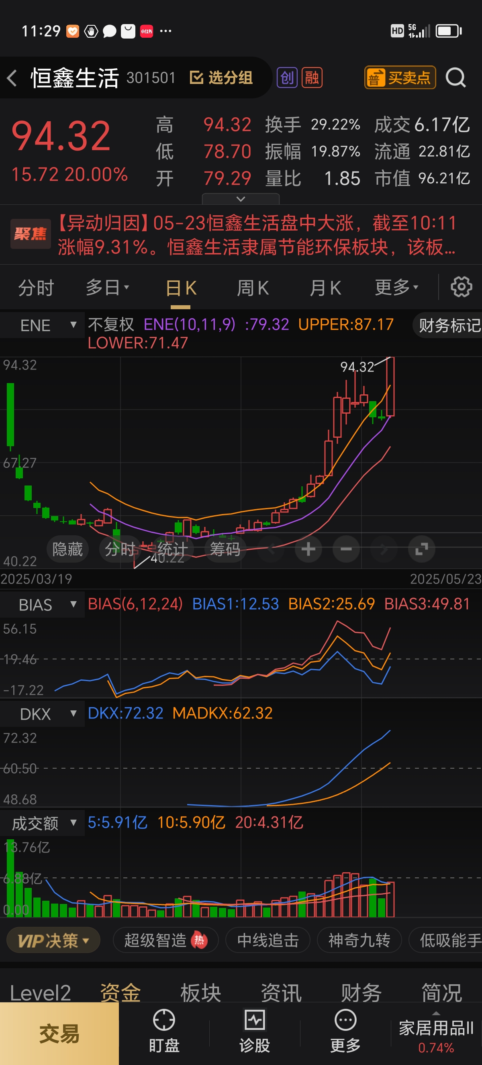482x1065 pixels.
Task: Tap stock name 恒鑫生活
Action: [x=75, y=78]
